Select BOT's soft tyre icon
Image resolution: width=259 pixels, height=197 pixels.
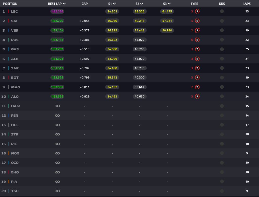197,77
